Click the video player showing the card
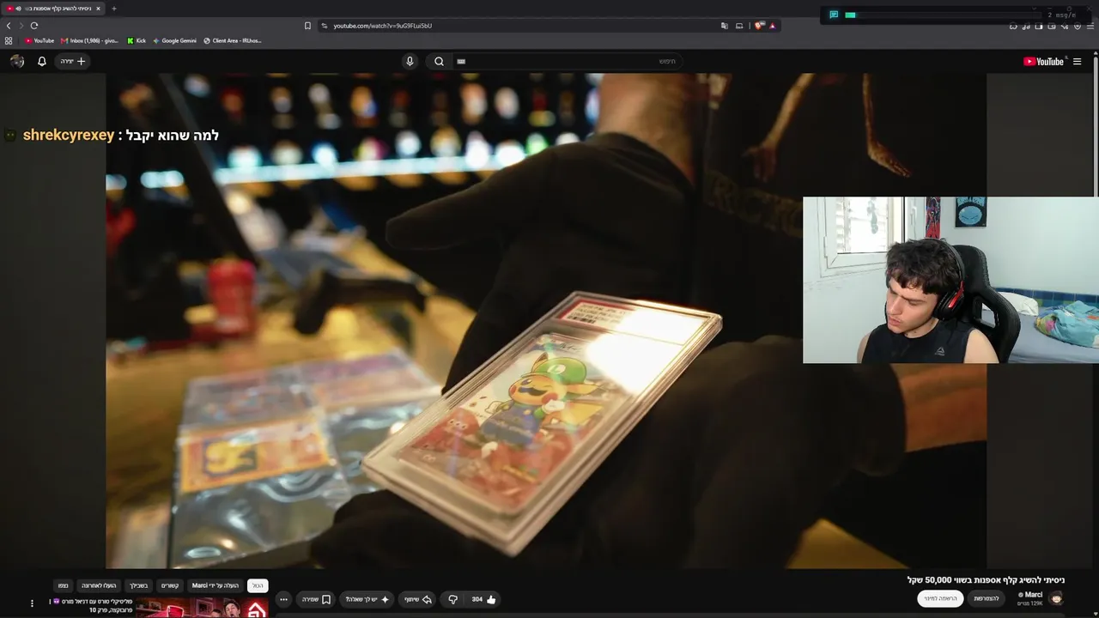Viewport: 1099px width, 618px height. pos(546,321)
